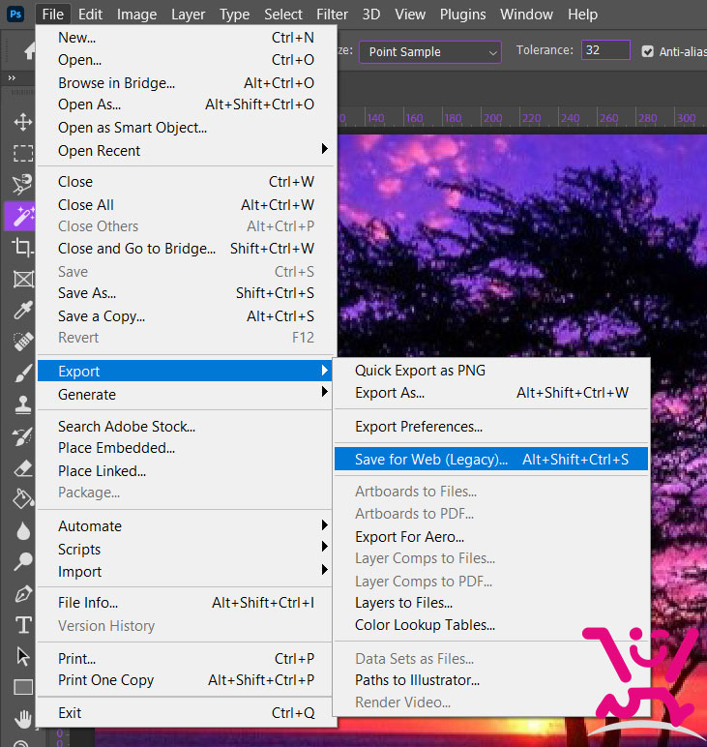Select the Polygonal Lasso tool

[22, 185]
